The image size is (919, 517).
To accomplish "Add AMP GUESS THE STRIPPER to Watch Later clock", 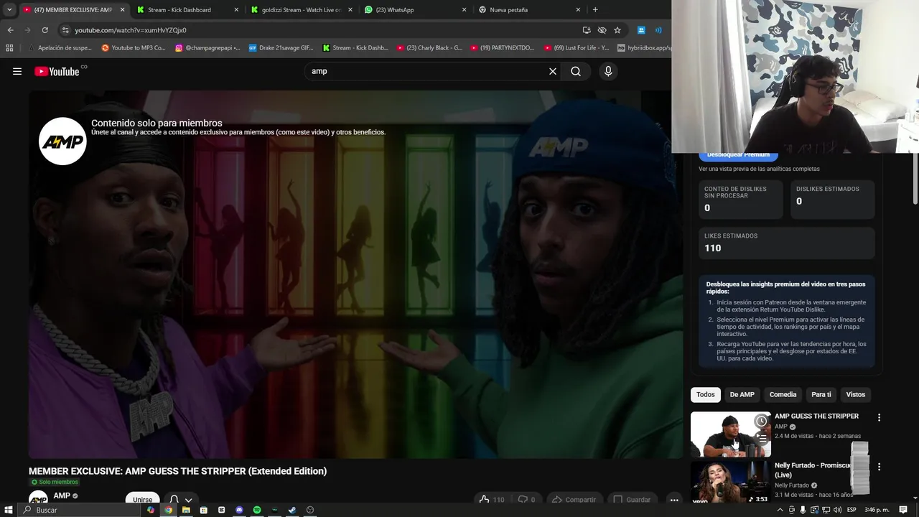I will [761, 421].
